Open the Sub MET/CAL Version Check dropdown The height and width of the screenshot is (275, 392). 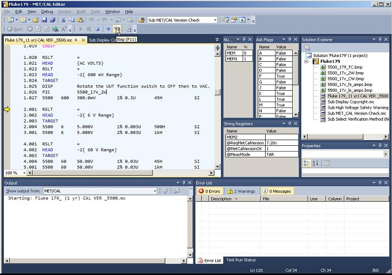215,20
